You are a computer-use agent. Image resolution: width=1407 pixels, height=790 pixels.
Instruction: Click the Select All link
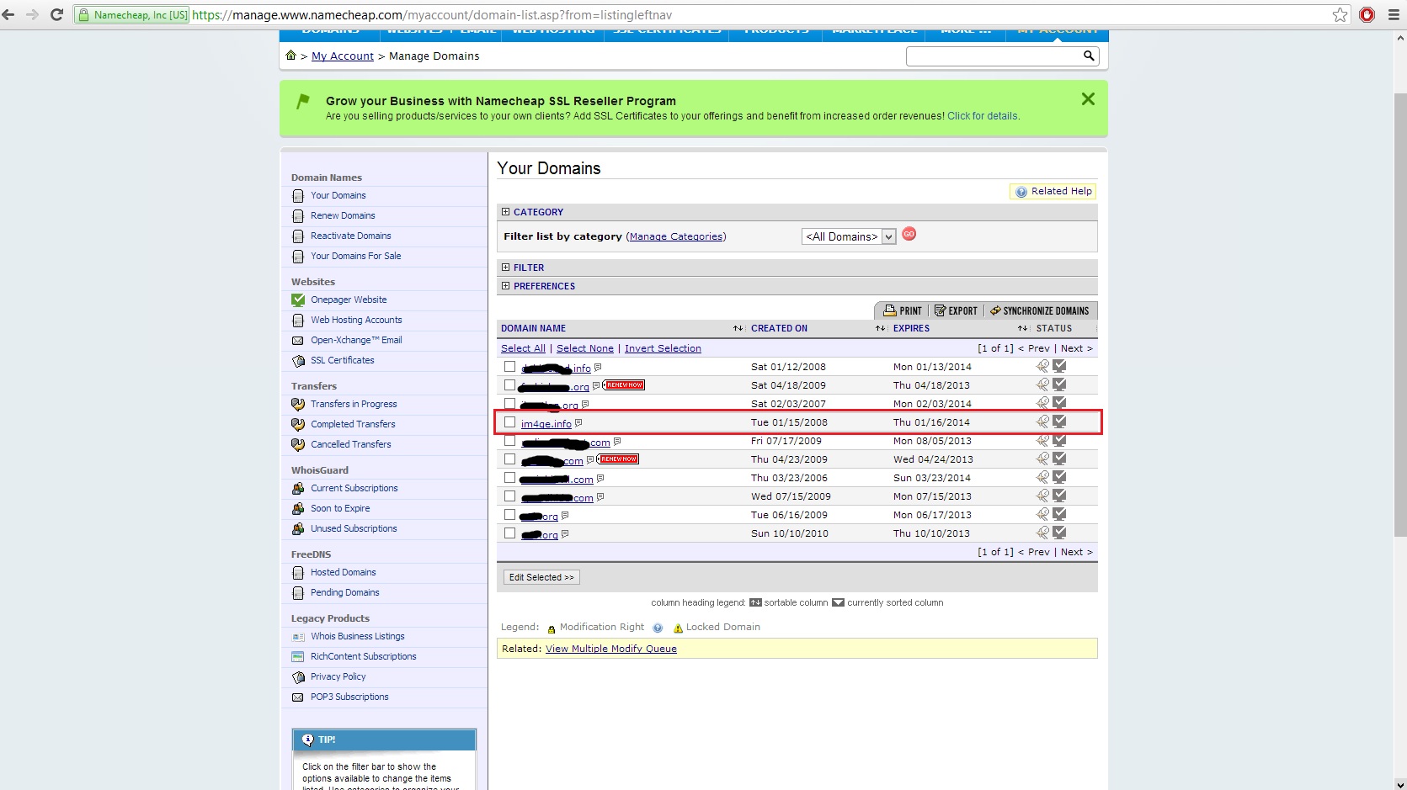coord(523,348)
